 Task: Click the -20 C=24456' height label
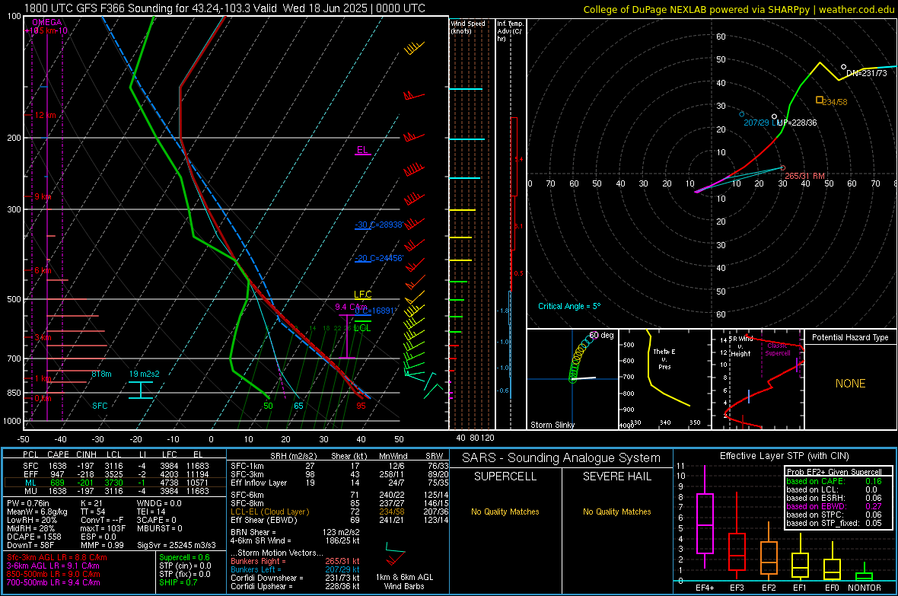pos(379,258)
